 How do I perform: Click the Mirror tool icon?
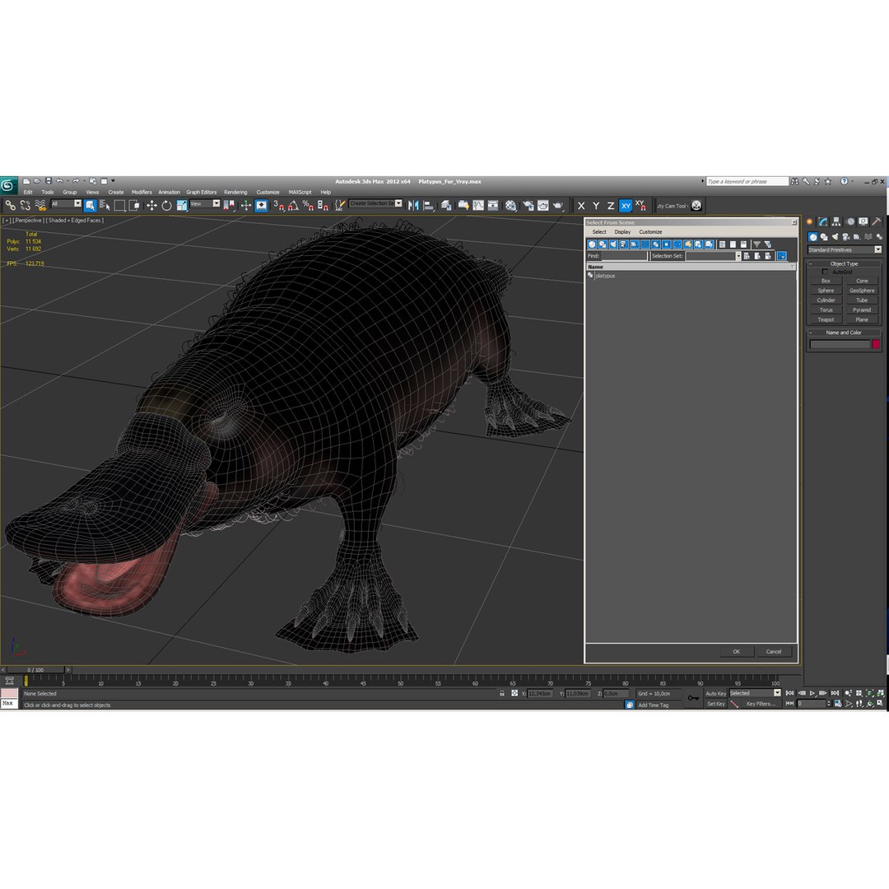tap(413, 205)
